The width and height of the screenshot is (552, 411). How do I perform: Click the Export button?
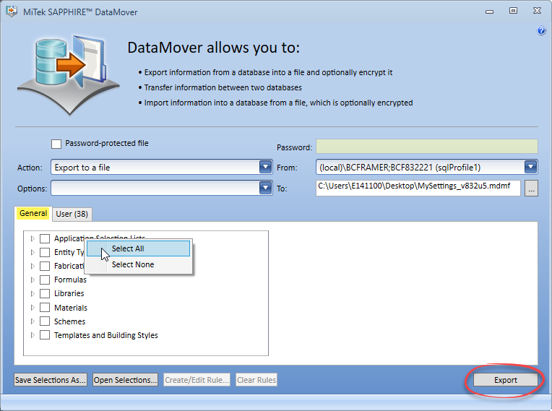[x=506, y=380]
